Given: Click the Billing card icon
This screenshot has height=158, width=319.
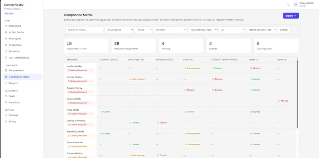Looking at the screenshot, I should click(6, 121).
